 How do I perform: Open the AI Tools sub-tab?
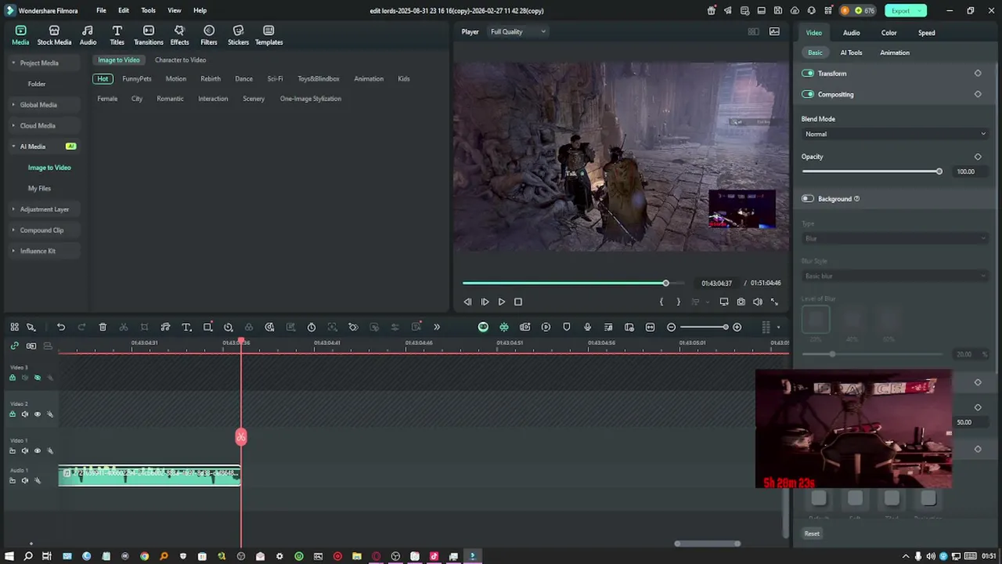pos(851,52)
